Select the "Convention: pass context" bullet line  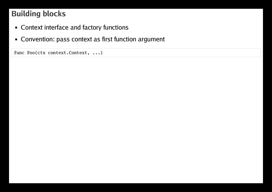click(93, 39)
